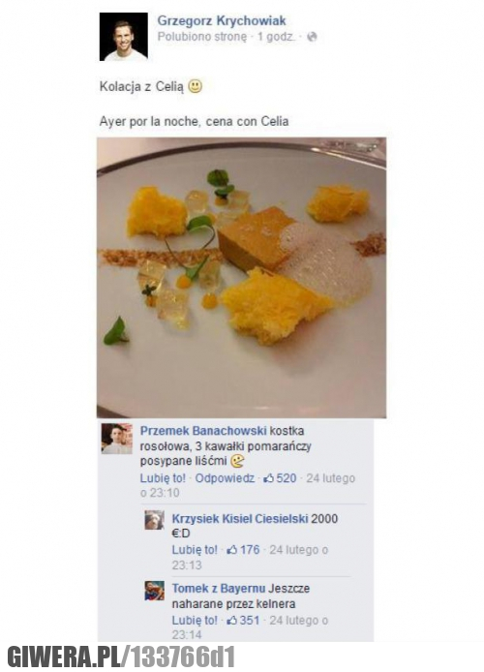Click the smiley emoji after 'Kolacja z Celią'
484x672 pixels.
196,86
